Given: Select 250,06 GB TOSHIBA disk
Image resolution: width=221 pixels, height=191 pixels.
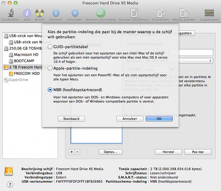Looking at the screenshot, I should pos(23,48).
